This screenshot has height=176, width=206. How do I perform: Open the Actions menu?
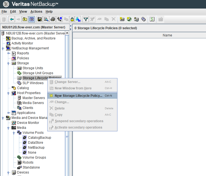36,12
